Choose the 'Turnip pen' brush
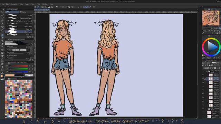 tap(19, 34)
